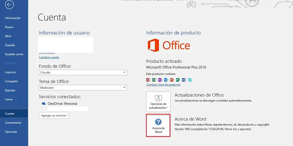
Task: Click the Información de producto heading
Action: pyautogui.click(x=174, y=33)
